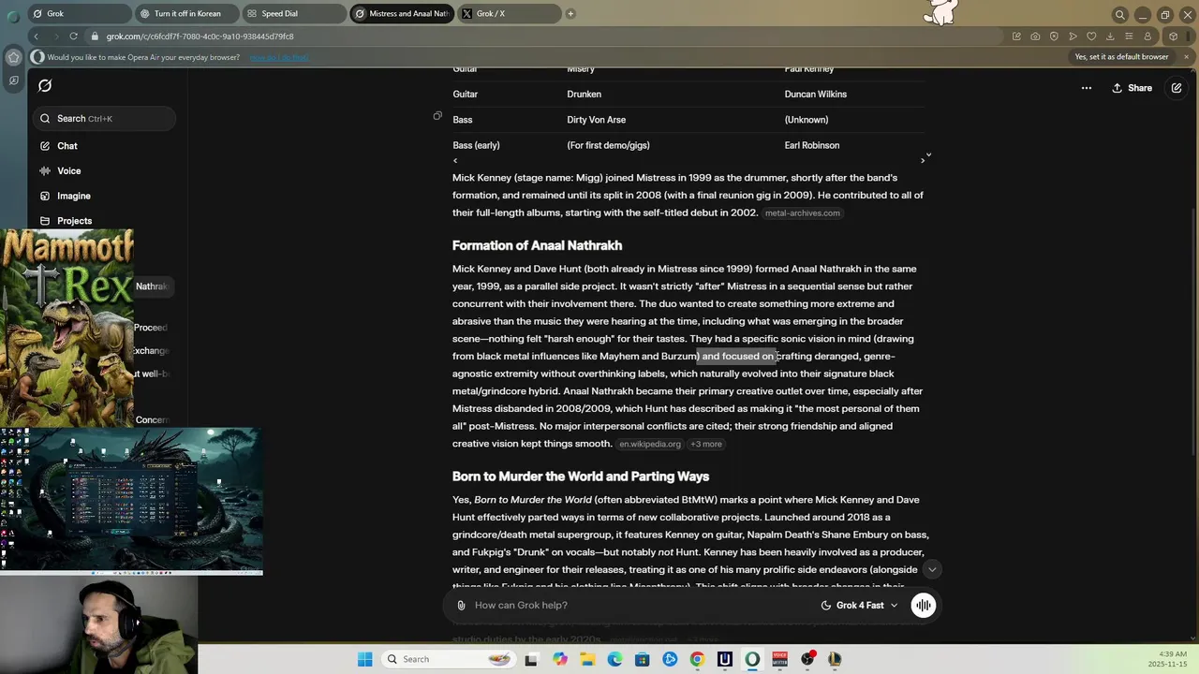This screenshot has height=674, width=1199.
Task: Go back with the browser back arrow
Action: (x=36, y=37)
